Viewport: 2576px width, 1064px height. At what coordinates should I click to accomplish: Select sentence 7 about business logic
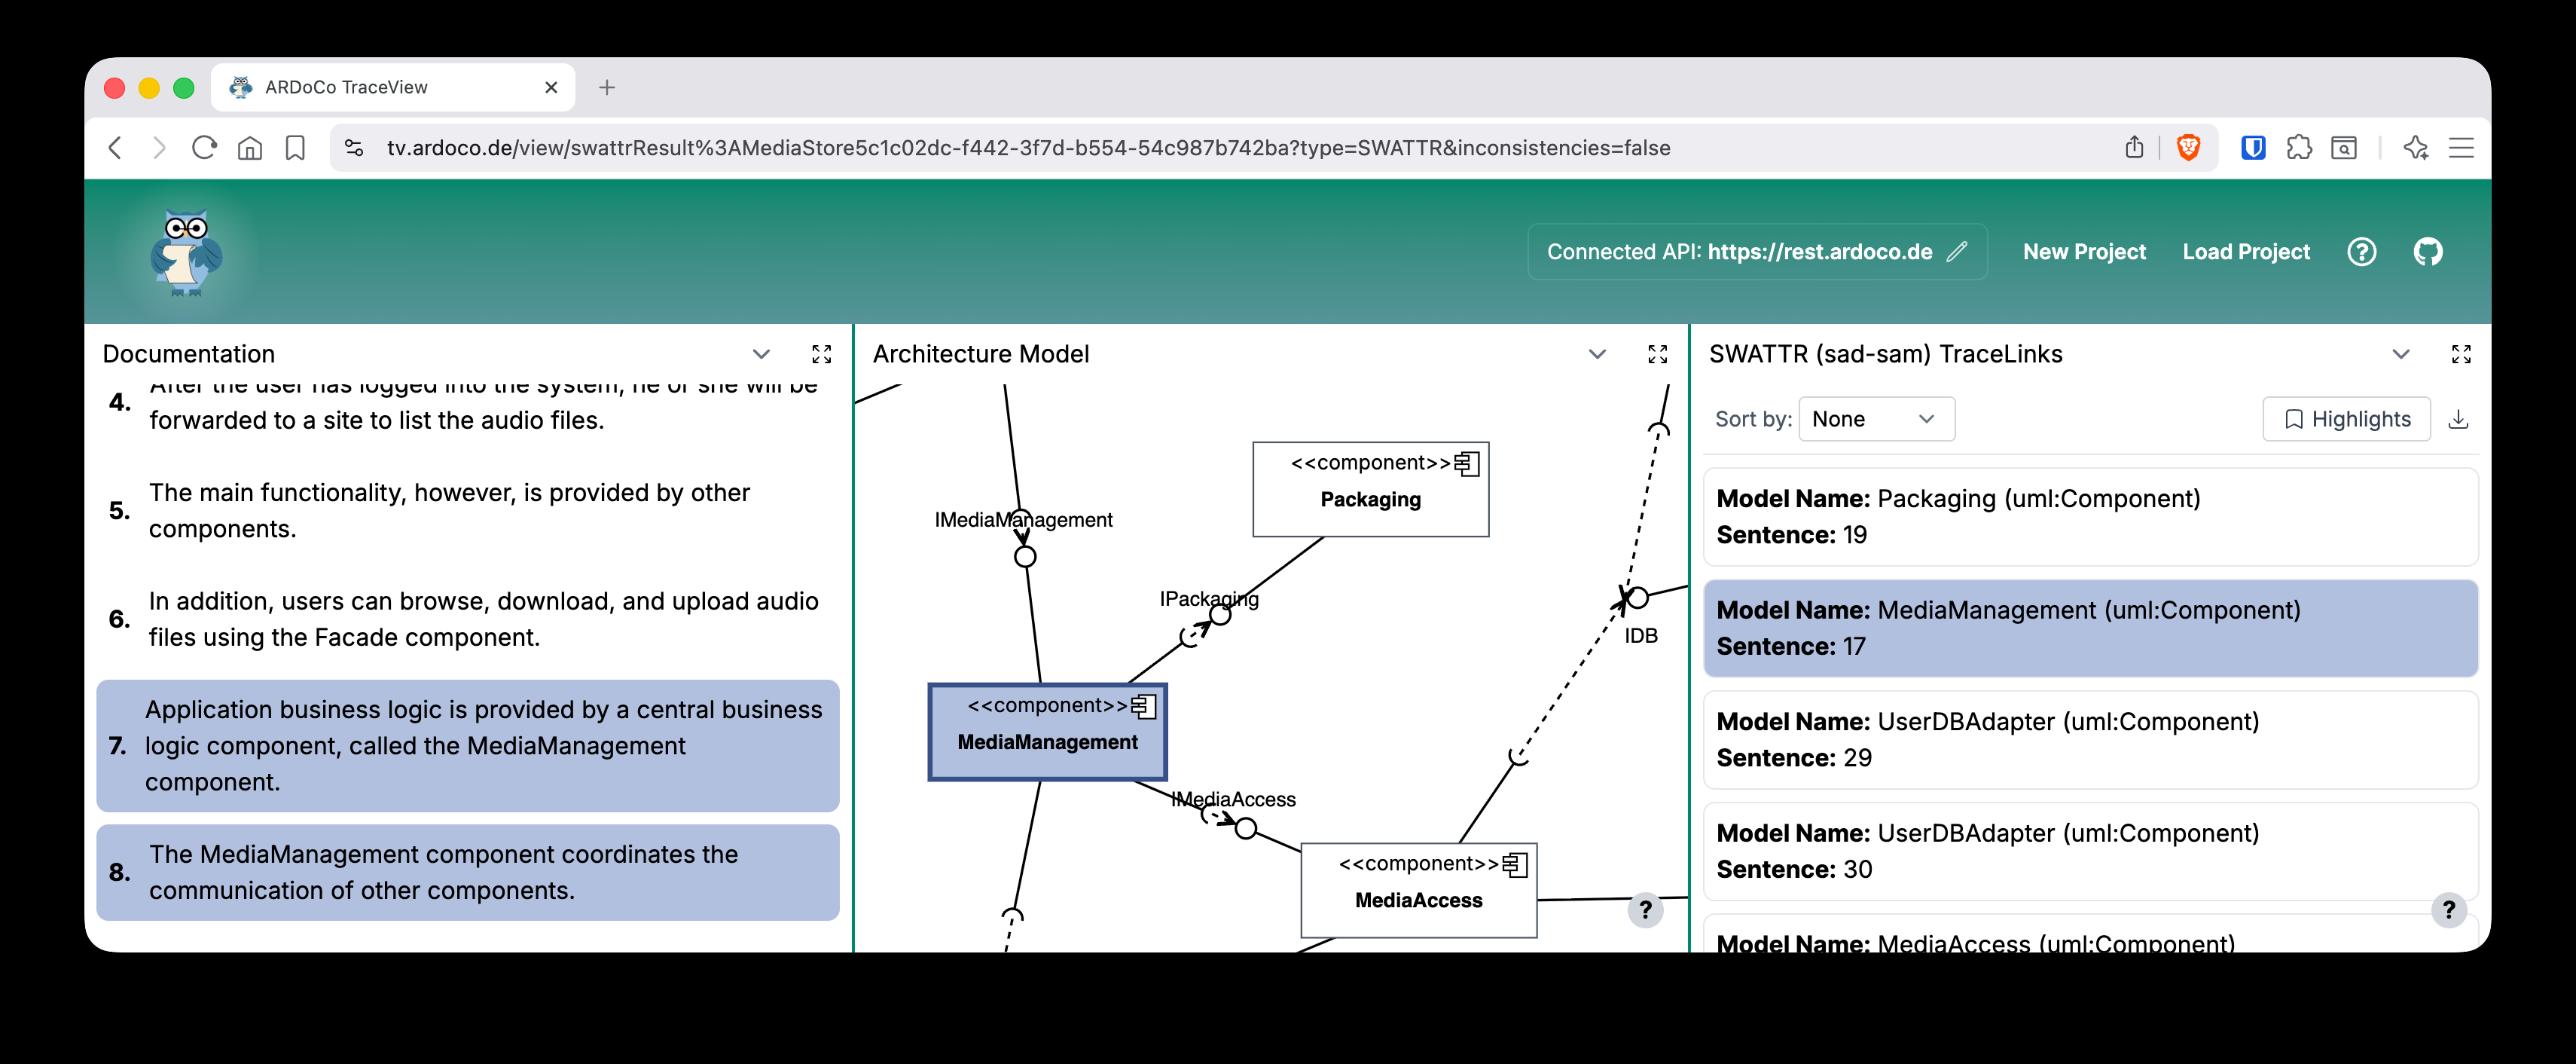pyautogui.click(x=467, y=746)
